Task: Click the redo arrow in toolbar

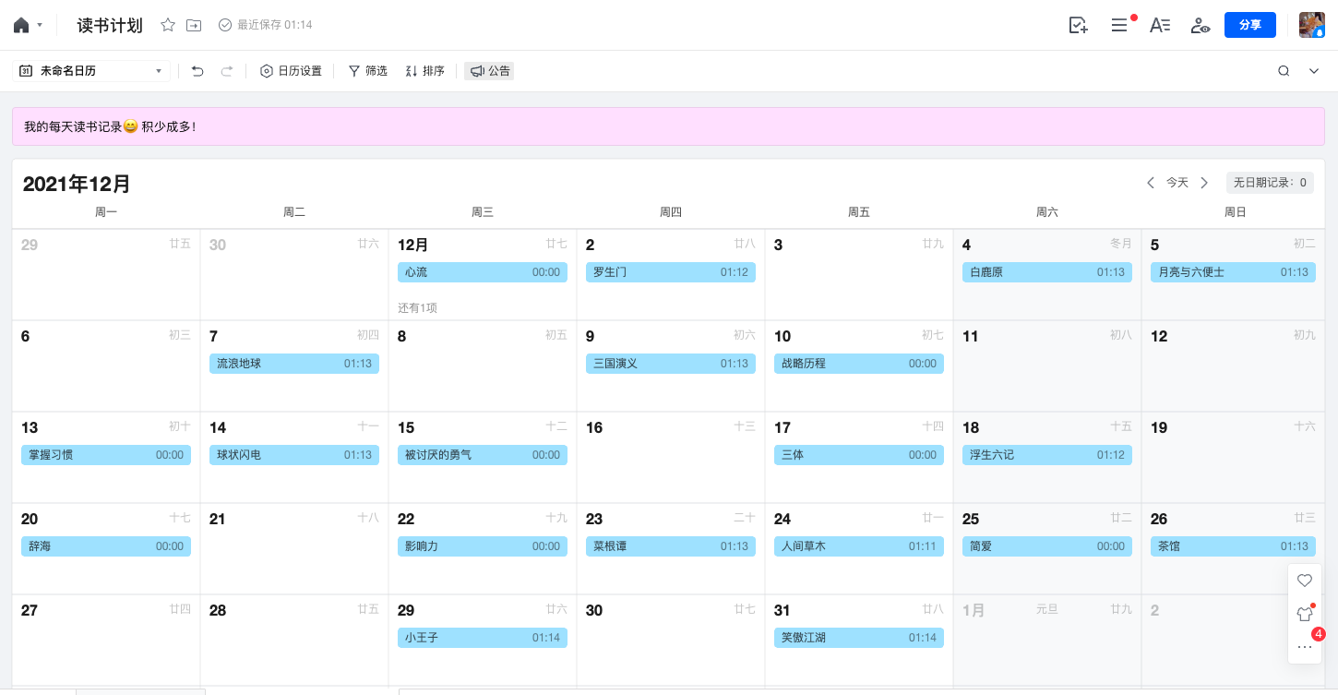Action: [226, 71]
